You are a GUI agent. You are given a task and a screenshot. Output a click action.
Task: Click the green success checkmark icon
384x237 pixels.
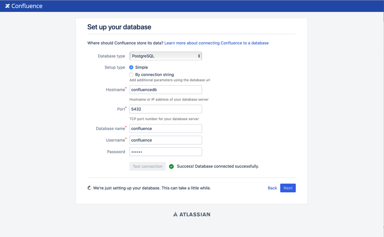coord(171,166)
